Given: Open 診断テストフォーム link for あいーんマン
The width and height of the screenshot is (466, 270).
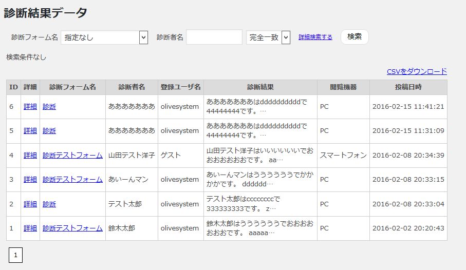Looking at the screenshot, I should pos(72,180).
